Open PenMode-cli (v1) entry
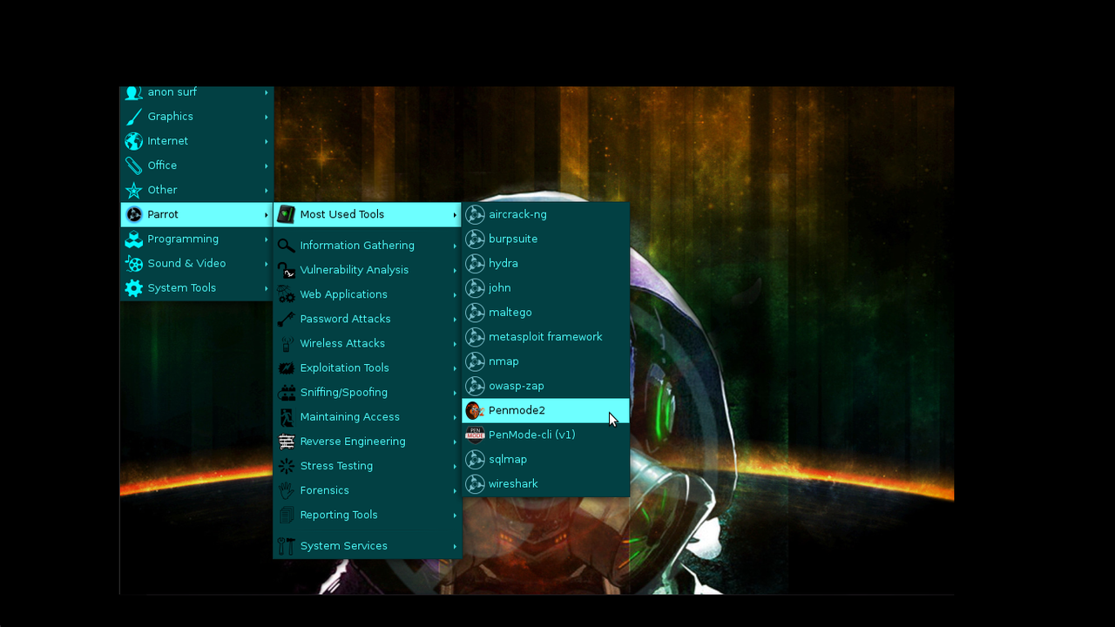Screen dimensions: 1115x627 tap(545, 435)
